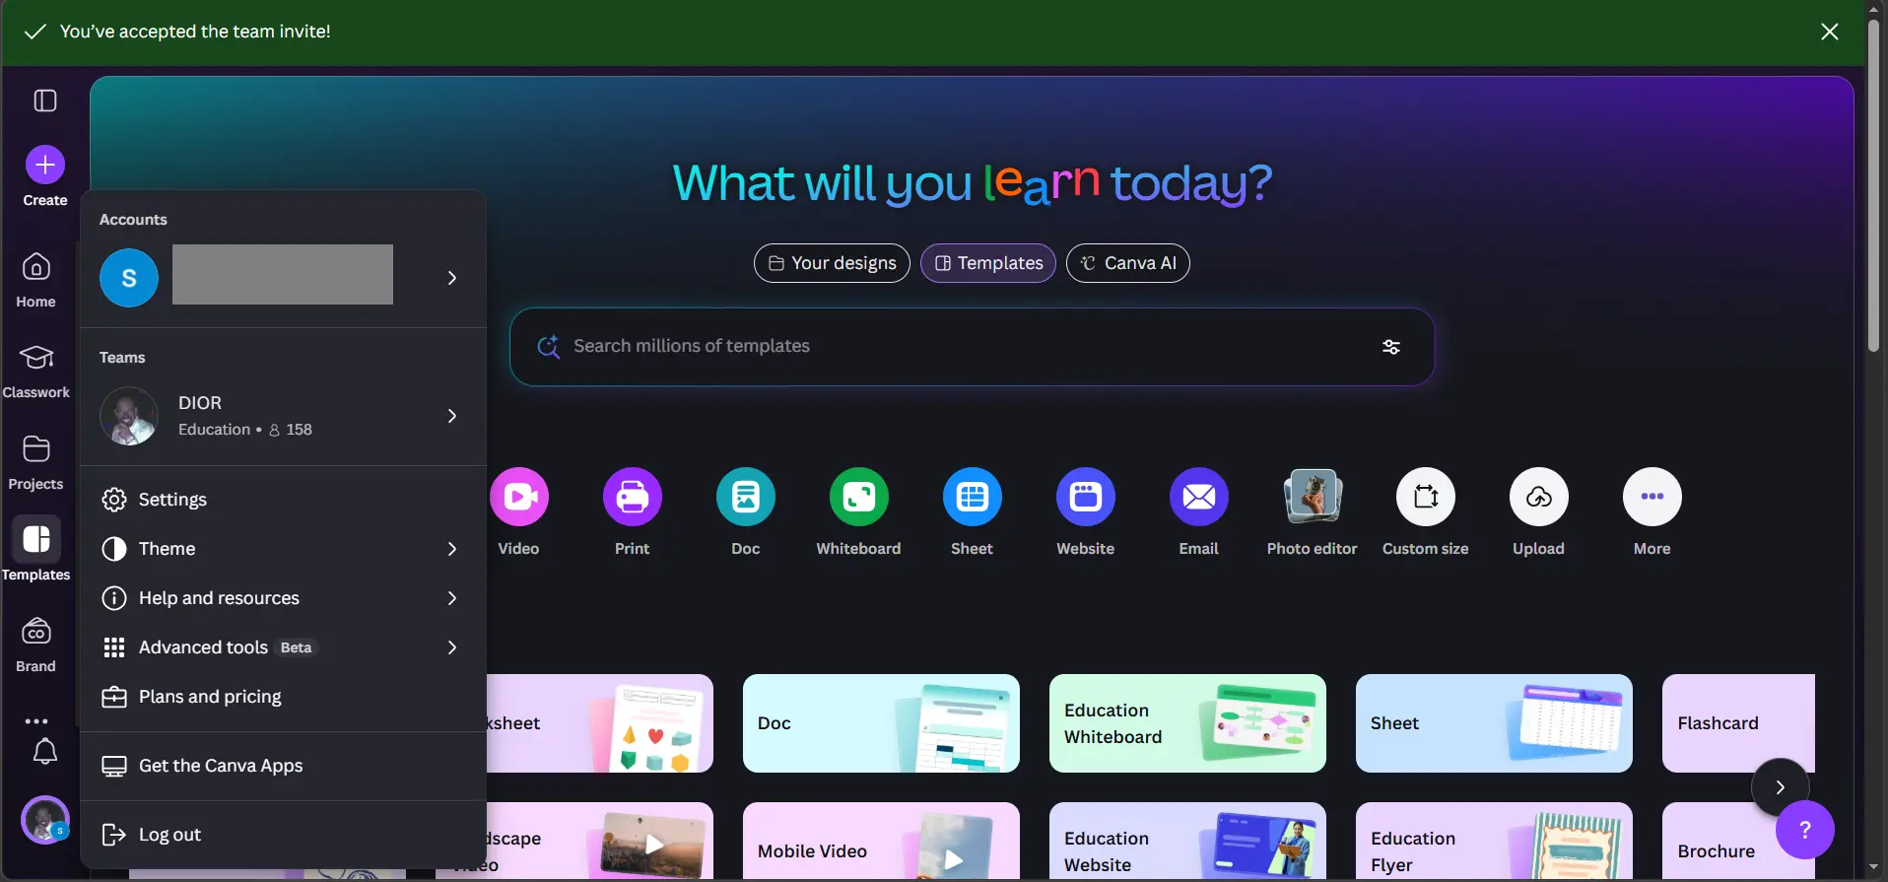Choose Get the Canva Apps
This screenshot has height=882, width=1888.
coord(284,766)
